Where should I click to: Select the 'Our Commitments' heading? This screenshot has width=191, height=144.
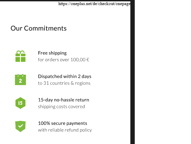tap(39, 28)
